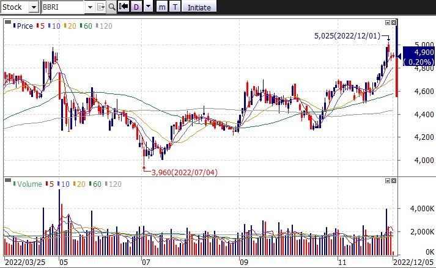Open the Stock type dropdown

[x=33, y=7]
